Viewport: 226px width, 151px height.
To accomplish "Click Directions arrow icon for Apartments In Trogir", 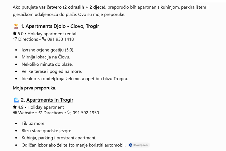I will point(40,113).
